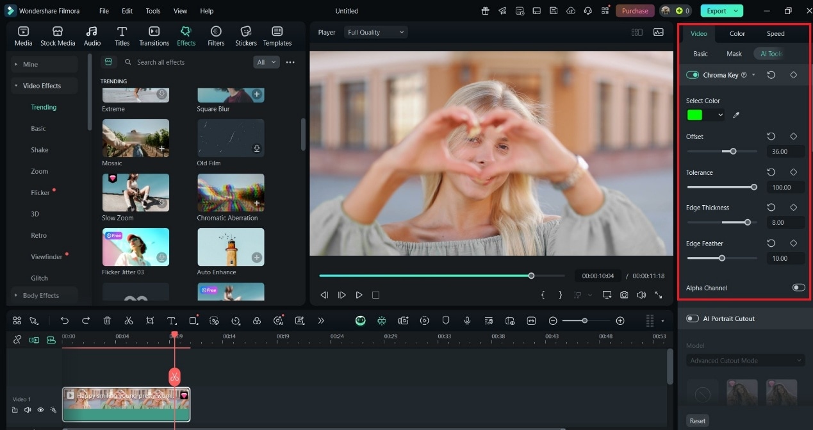This screenshot has width=813, height=430.
Task: Open the File menu
Action: (104, 11)
